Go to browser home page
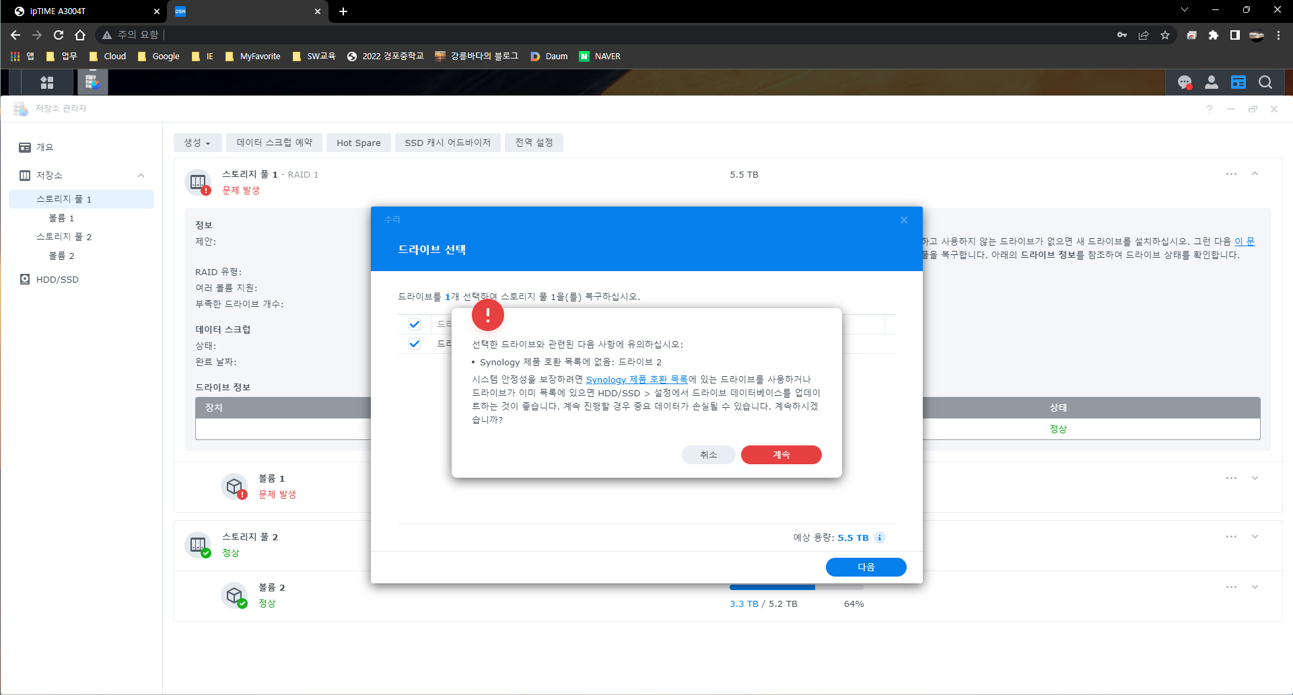Image resolution: width=1293 pixels, height=695 pixels. pos(80,35)
